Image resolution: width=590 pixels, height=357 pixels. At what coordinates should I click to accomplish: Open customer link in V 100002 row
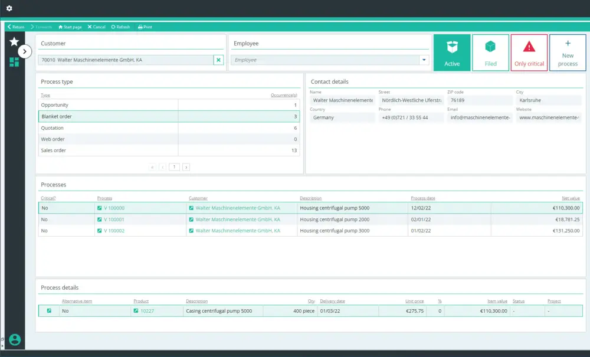tap(238, 231)
